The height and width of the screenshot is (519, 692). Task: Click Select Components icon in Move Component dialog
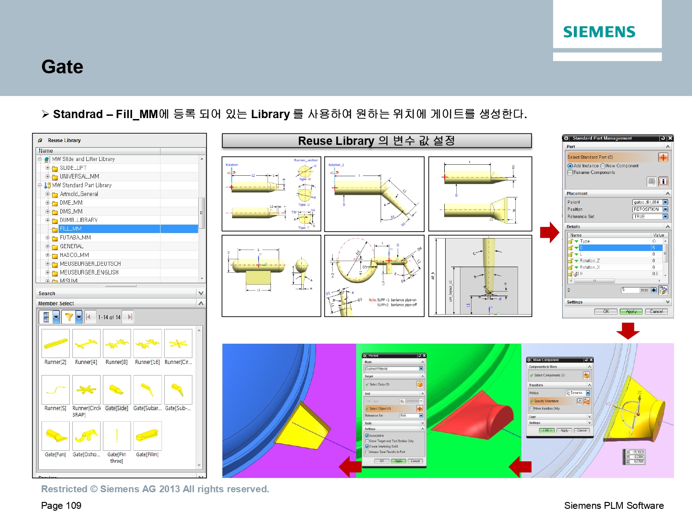click(586, 375)
